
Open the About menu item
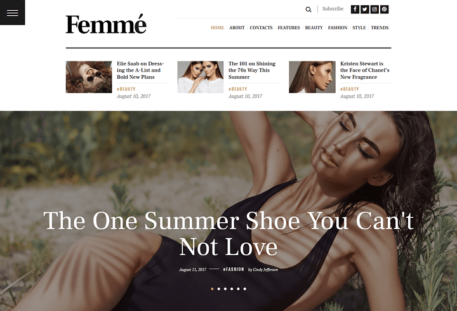[237, 28]
